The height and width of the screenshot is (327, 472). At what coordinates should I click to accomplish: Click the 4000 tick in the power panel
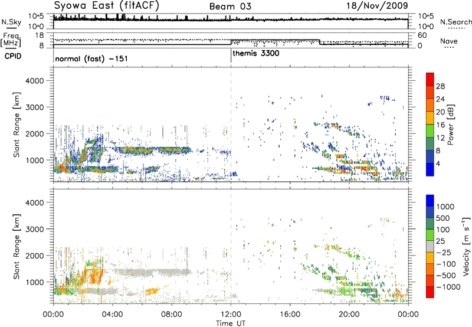[34, 81]
